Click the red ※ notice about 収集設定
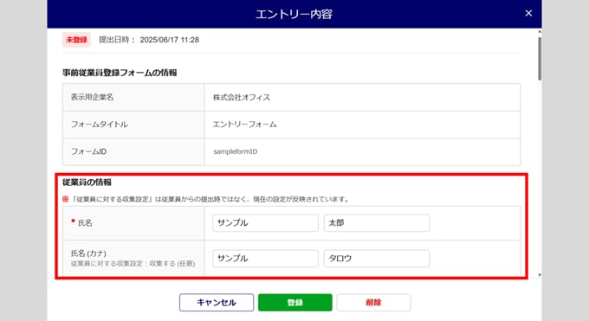Image resolution: width=589 pixels, height=321 pixels. (206, 199)
